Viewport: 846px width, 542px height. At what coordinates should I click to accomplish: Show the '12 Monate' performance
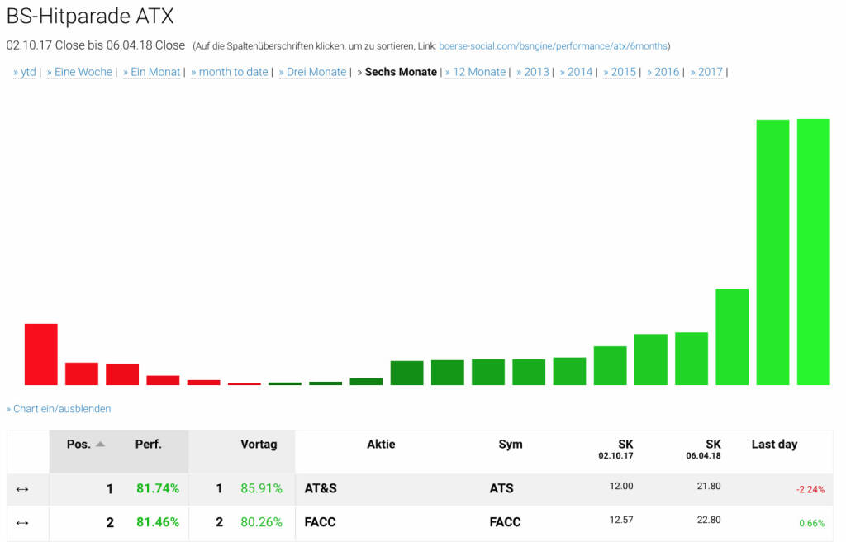point(475,72)
